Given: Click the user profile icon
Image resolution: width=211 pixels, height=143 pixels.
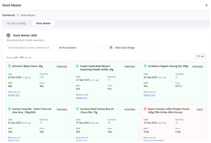Looking at the screenshot, I should [x=206, y=5].
